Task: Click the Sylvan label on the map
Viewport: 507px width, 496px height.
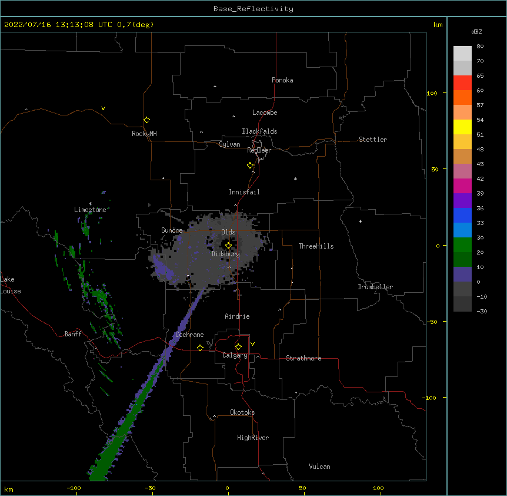Action: [x=229, y=144]
